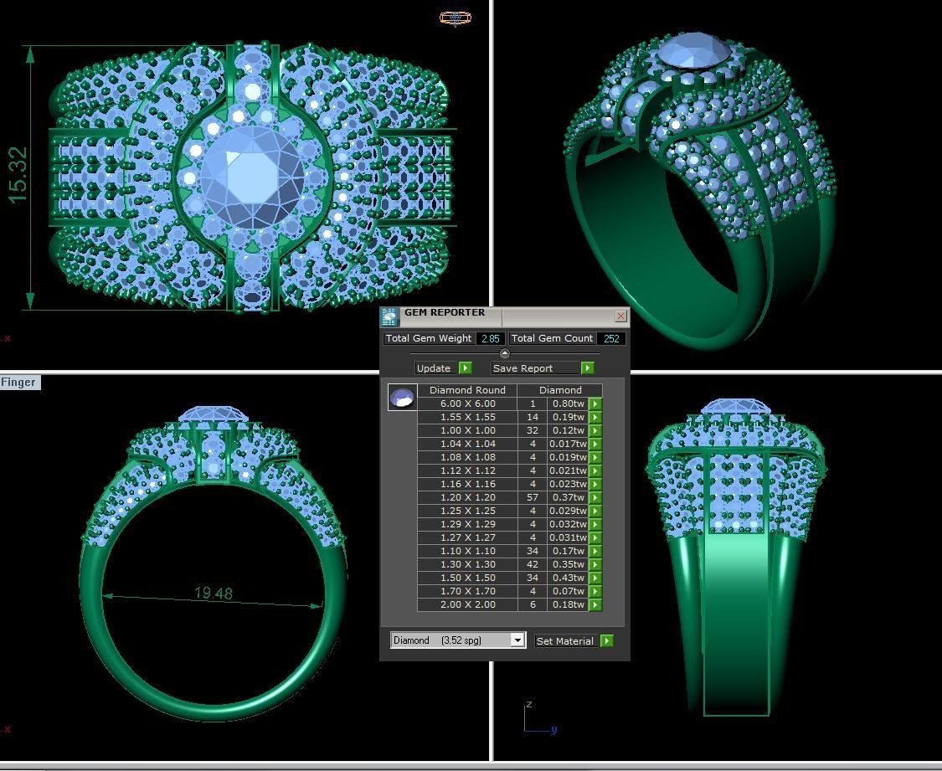Click the 1.30 X 1.30 size cell

(x=467, y=564)
